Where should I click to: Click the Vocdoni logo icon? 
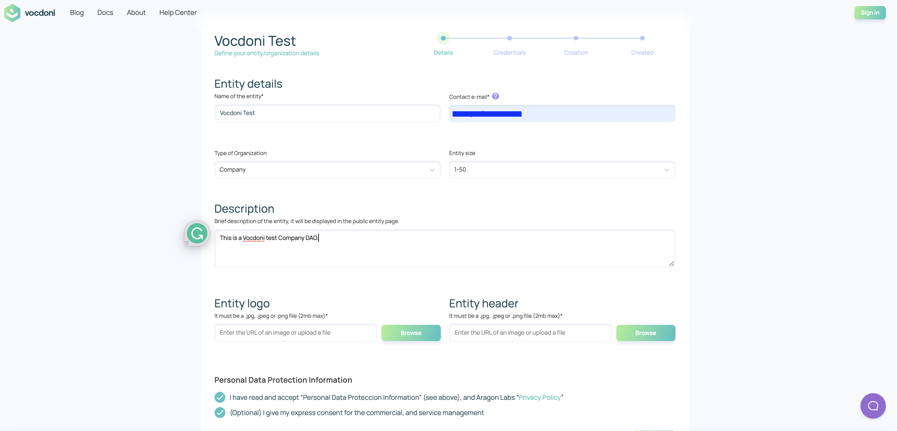[12, 13]
